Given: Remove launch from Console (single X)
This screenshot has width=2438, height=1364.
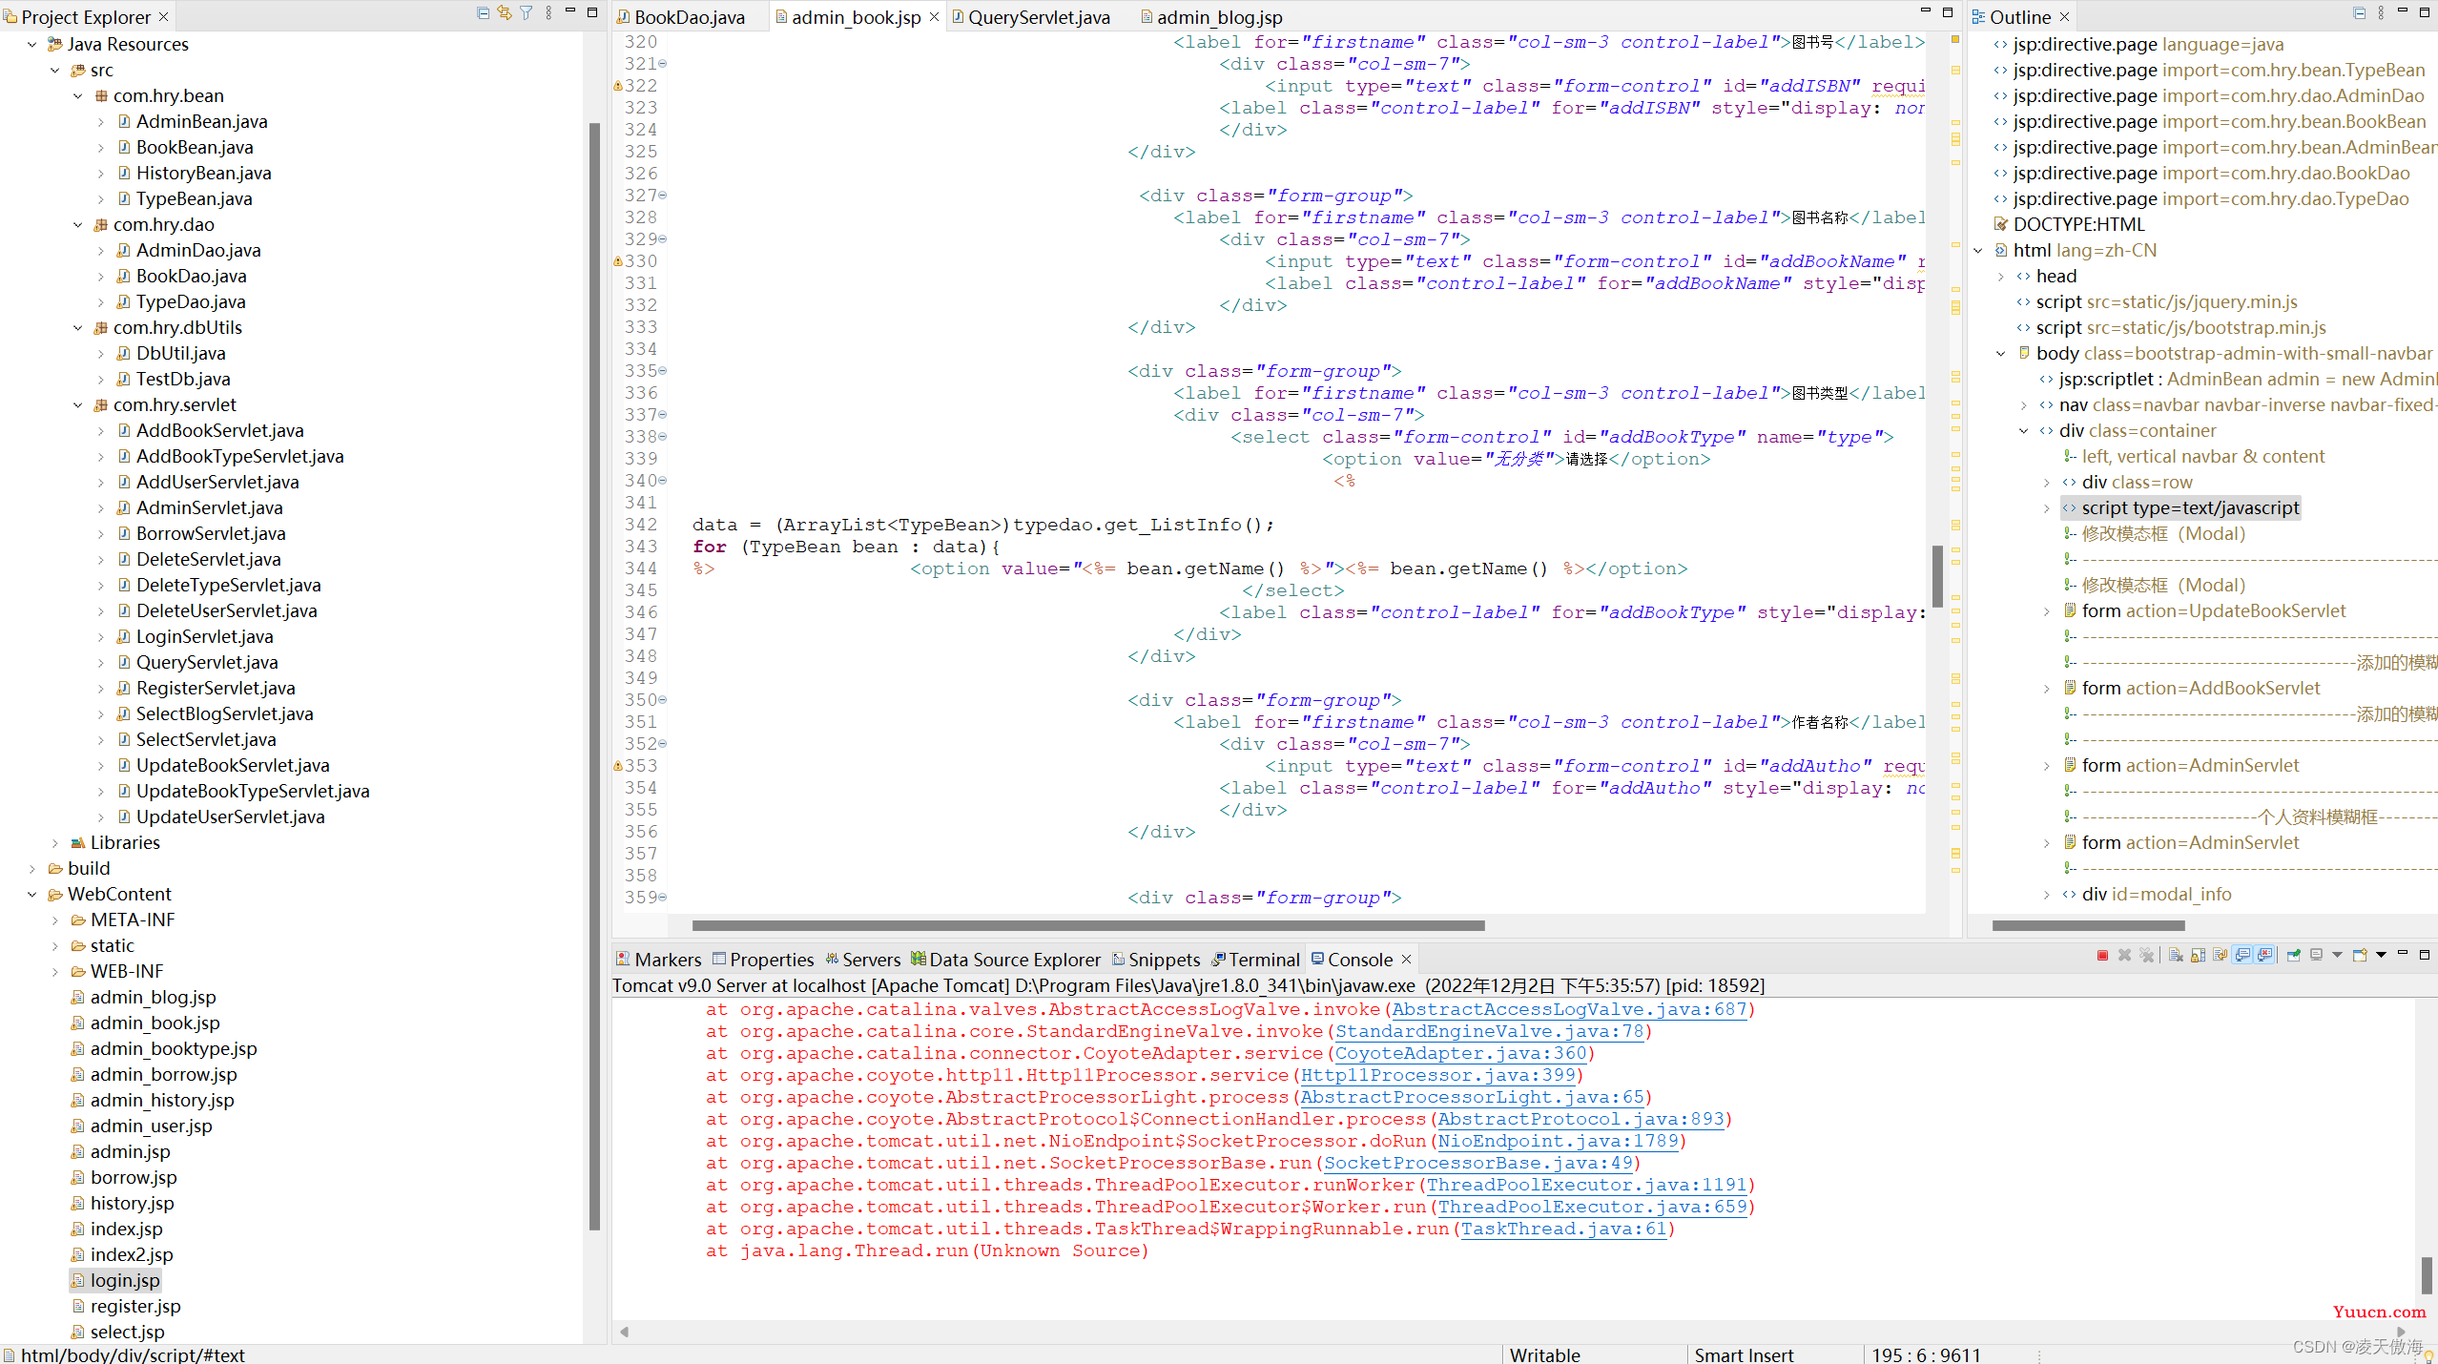Looking at the screenshot, I should [x=2124, y=955].
